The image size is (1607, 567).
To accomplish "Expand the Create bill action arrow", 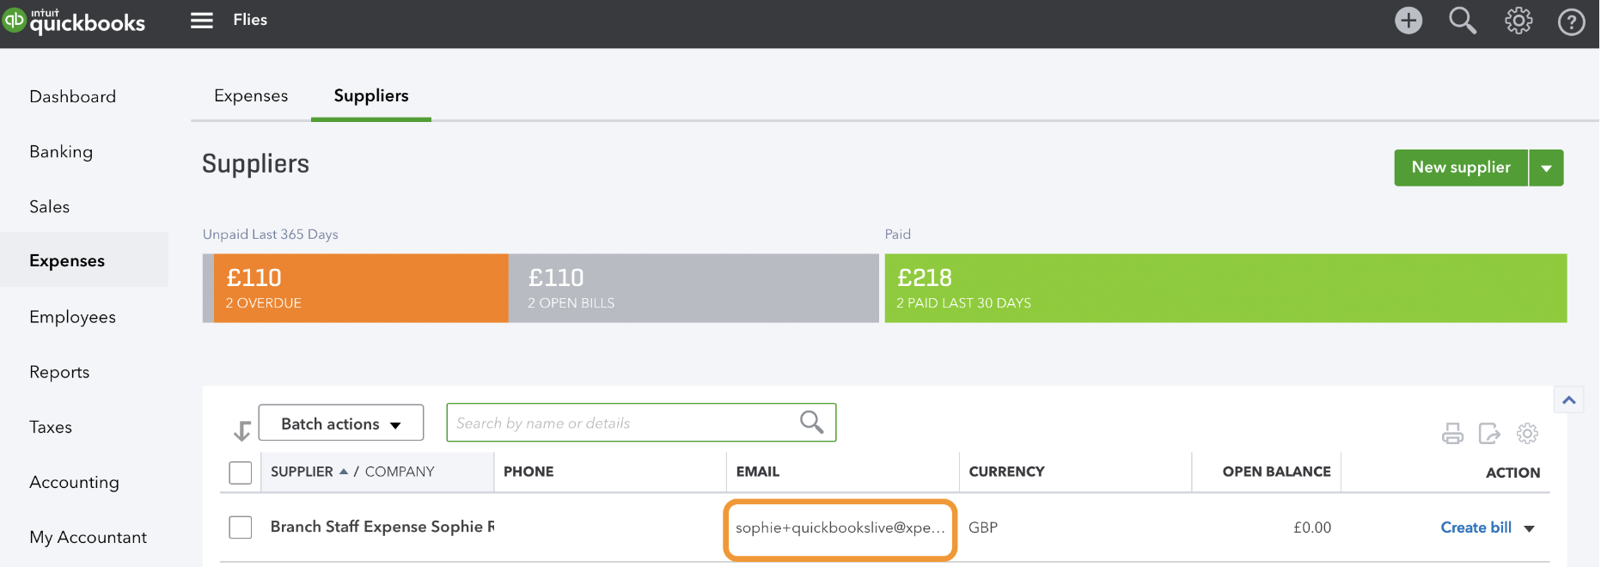I will [x=1530, y=528].
